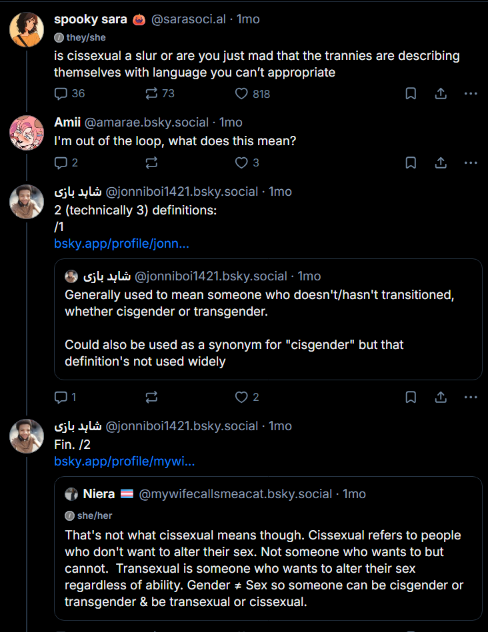488x632 pixels.
Task: Reply to the "2 (technically 3) definitions" post
Action: 61,397
